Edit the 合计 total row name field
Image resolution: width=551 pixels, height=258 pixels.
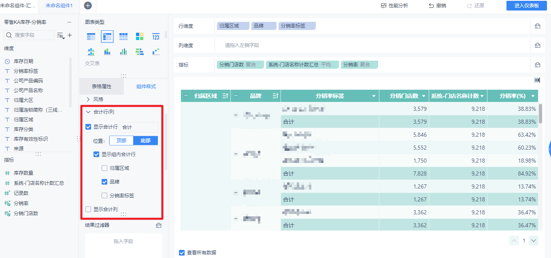[138, 127]
